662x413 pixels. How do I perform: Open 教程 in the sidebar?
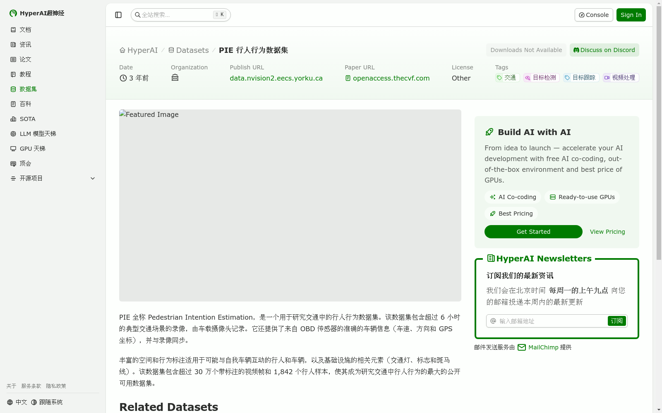pyautogui.click(x=53, y=74)
